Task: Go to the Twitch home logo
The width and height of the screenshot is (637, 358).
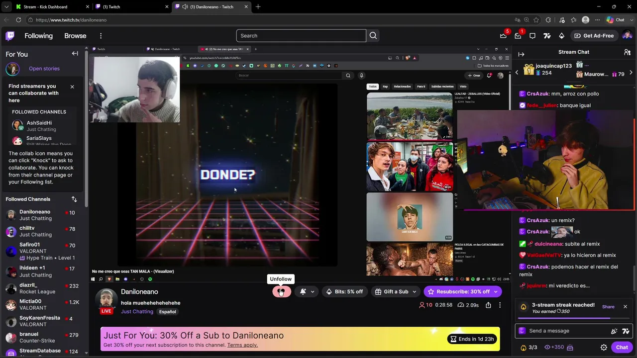Action: click(10, 36)
